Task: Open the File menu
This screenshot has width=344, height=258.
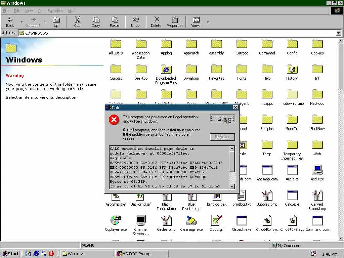Action: (x=6, y=11)
